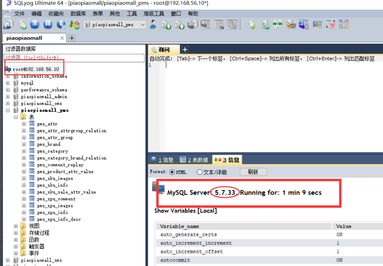The height and width of the screenshot is (266, 383).
Task: Open the 文件 menu
Action: 19,14
